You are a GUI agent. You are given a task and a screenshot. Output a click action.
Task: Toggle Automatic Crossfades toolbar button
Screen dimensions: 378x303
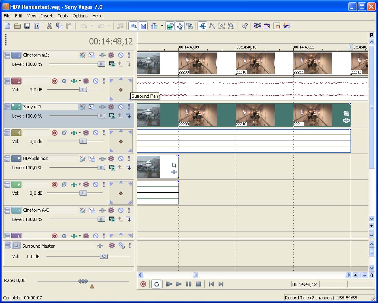(143, 26)
